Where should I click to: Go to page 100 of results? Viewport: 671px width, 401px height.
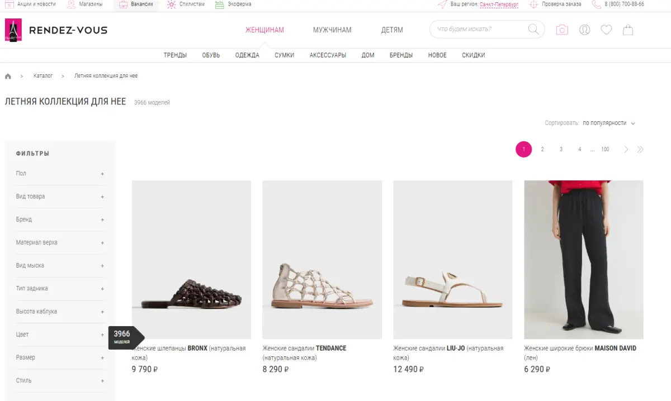(x=605, y=149)
